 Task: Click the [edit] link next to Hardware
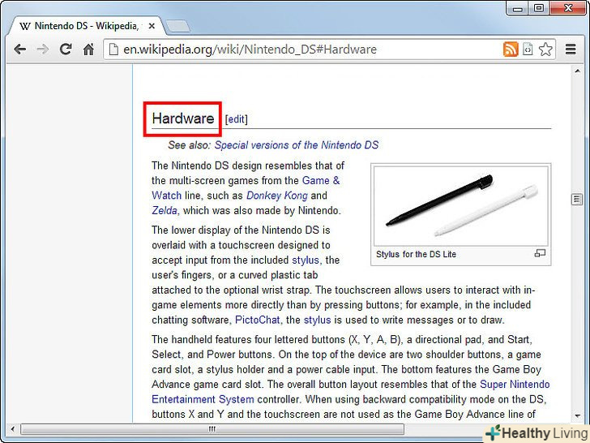237,119
